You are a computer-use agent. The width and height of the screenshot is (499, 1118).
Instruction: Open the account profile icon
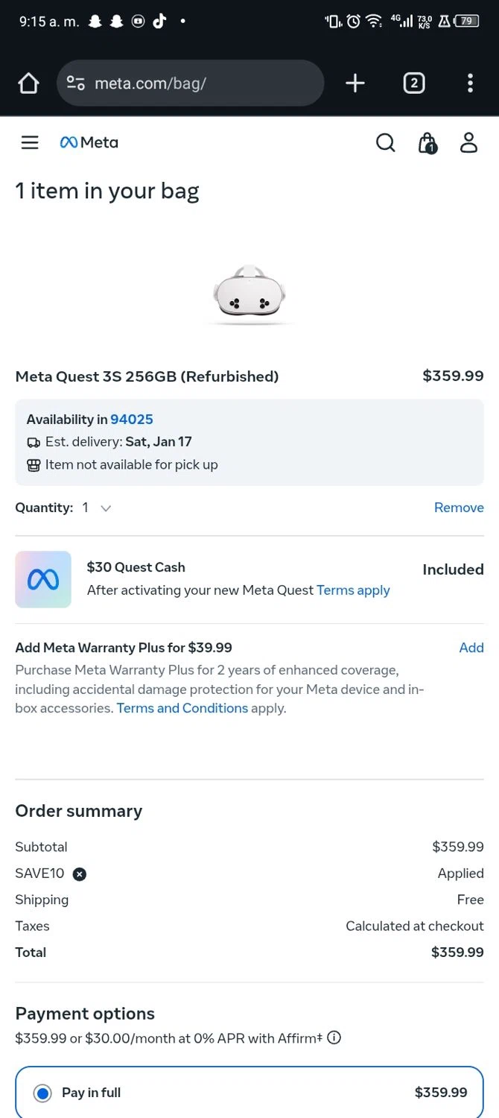(x=468, y=142)
